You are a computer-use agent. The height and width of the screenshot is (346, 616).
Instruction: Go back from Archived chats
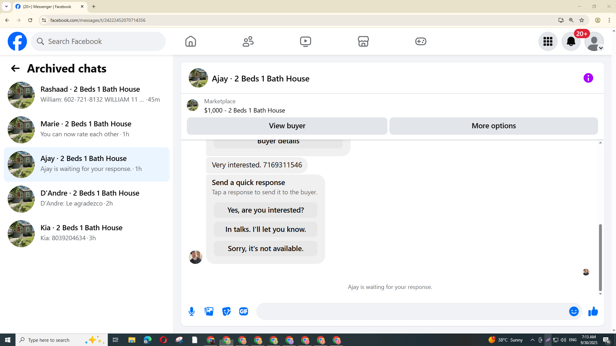pos(15,68)
